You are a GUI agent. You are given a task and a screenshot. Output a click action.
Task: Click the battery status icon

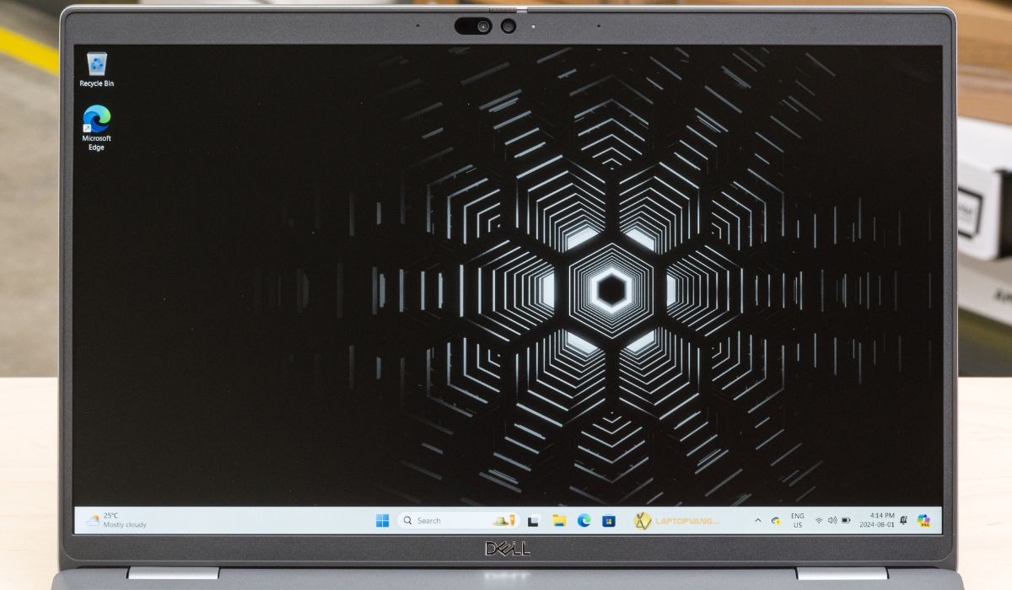click(x=846, y=521)
